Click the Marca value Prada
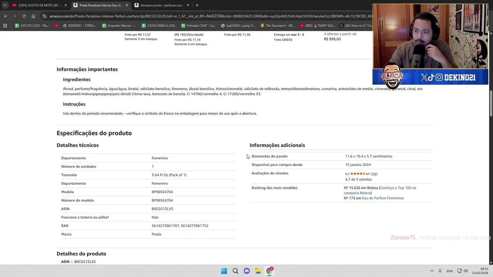Image resolution: width=493 pixels, height=277 pixels. point(156,234)
